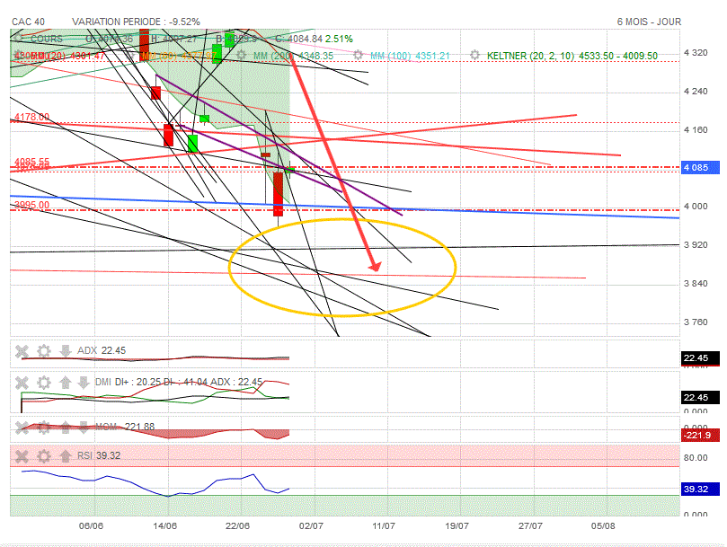Click the red -221.9 momentum badge
The image size is (727, 547).
(701, 435)
